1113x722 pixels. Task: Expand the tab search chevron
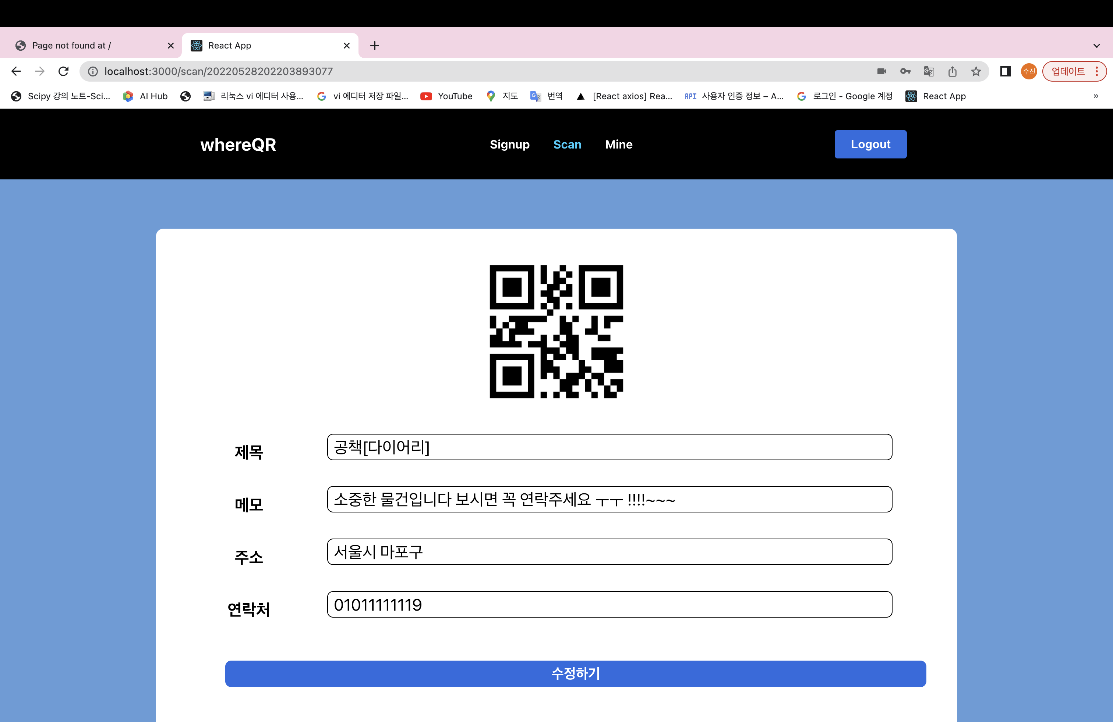1097,45
